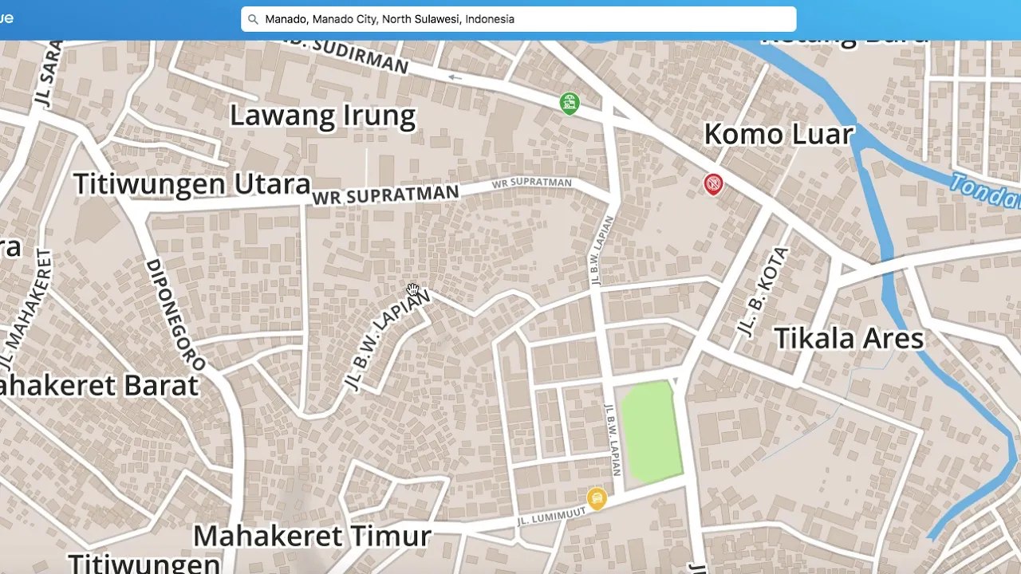Select the yellow bus stop marker
Viewport: 1021px width, 574px height.
pos(597,499)
